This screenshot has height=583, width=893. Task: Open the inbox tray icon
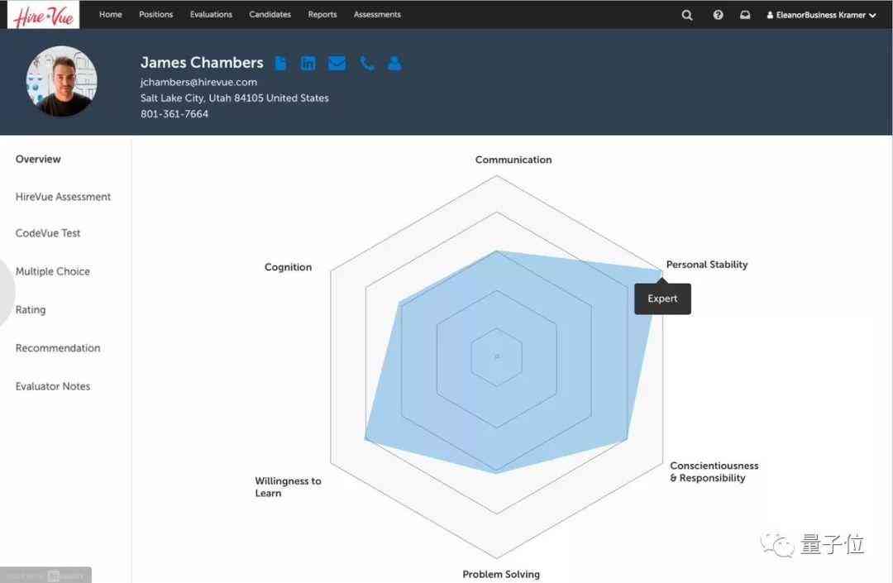click(x=745, y=15)
